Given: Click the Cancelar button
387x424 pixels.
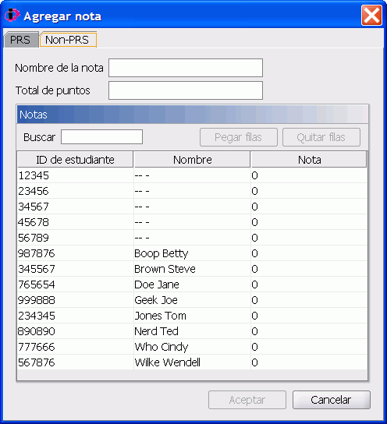Looking at the screenshot, I should pos(332,400).
